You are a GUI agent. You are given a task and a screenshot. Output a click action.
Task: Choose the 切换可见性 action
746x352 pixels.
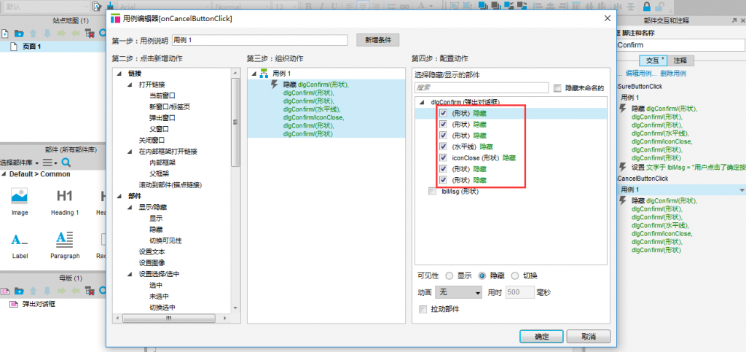(165, 240)
